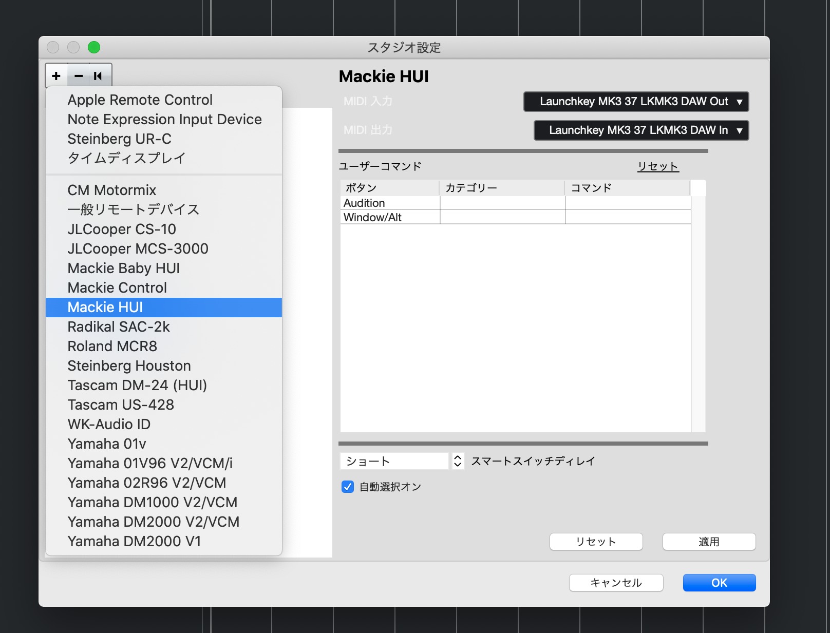Select Yamaha DM2000 V2/VCM
This screenshot has height=633, width=830.
tap(164, 522)
